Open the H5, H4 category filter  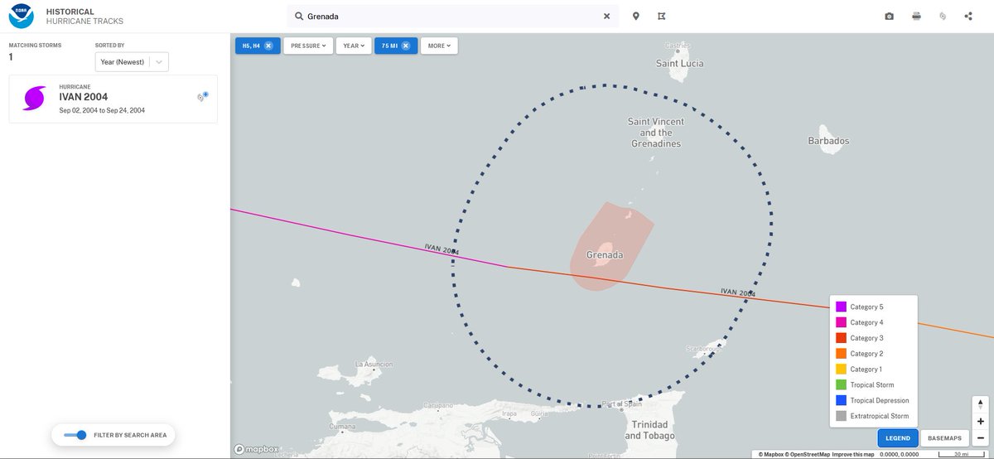click(251, 46)
